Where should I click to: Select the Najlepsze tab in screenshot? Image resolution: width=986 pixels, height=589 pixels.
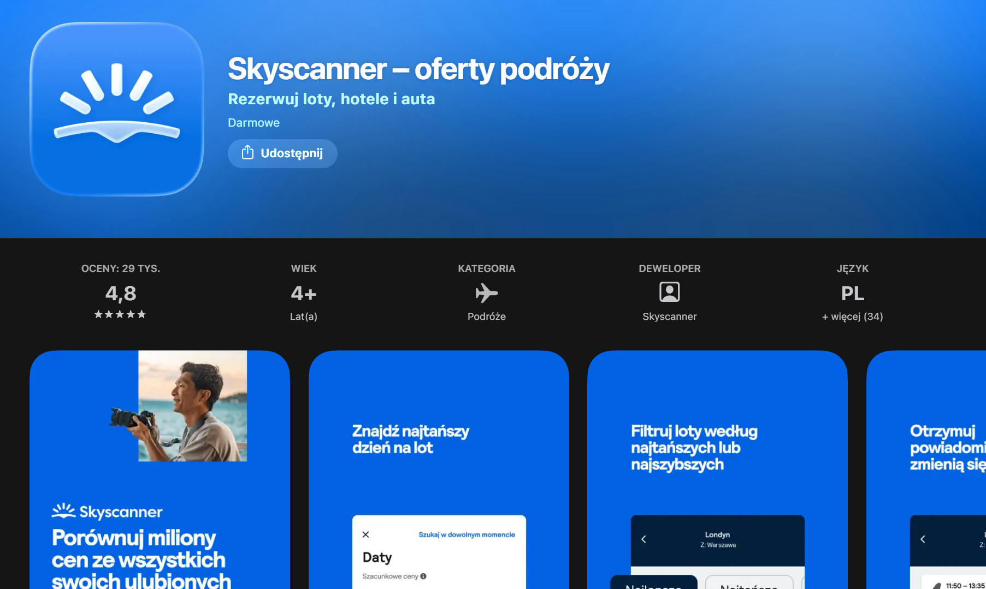pyautogui.click(x=653, y=584)
